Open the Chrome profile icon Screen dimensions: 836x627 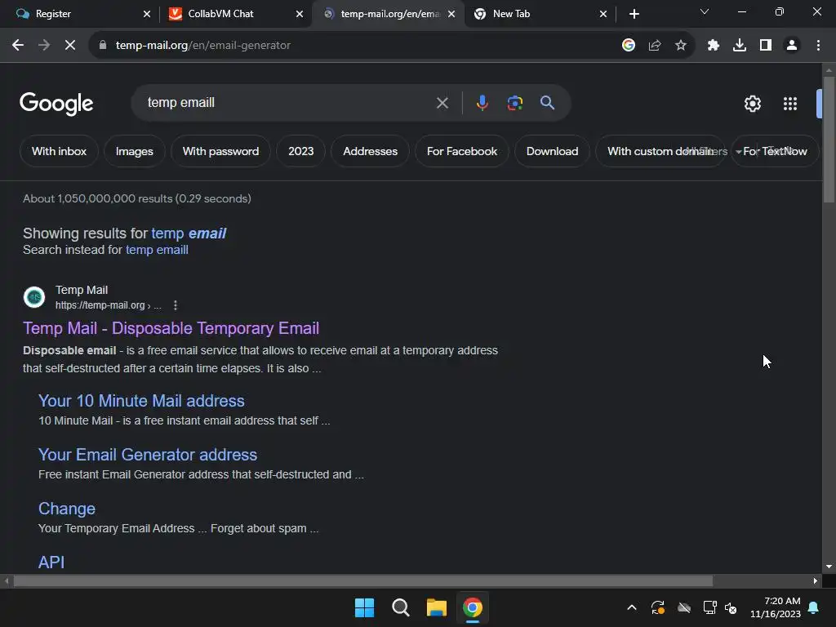click(792, 46)
